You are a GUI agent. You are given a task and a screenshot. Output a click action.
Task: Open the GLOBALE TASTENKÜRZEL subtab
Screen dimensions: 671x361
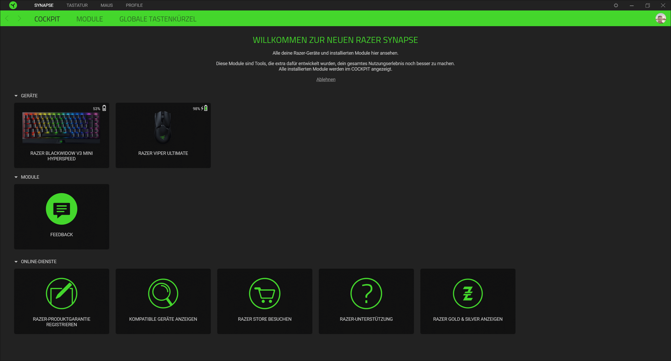[158, 19]
